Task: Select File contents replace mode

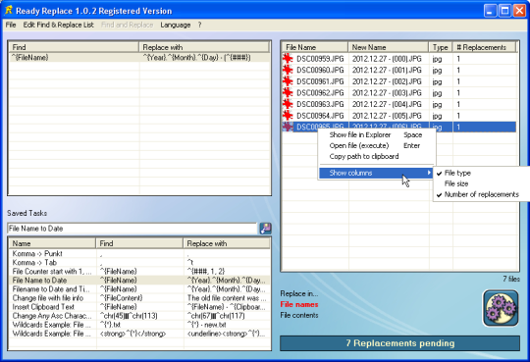Action: tap(299, 315)
